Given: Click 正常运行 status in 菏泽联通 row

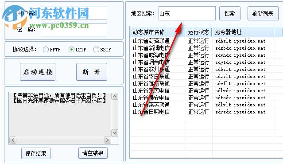Looking at the screenshot, I should [198, 41].
